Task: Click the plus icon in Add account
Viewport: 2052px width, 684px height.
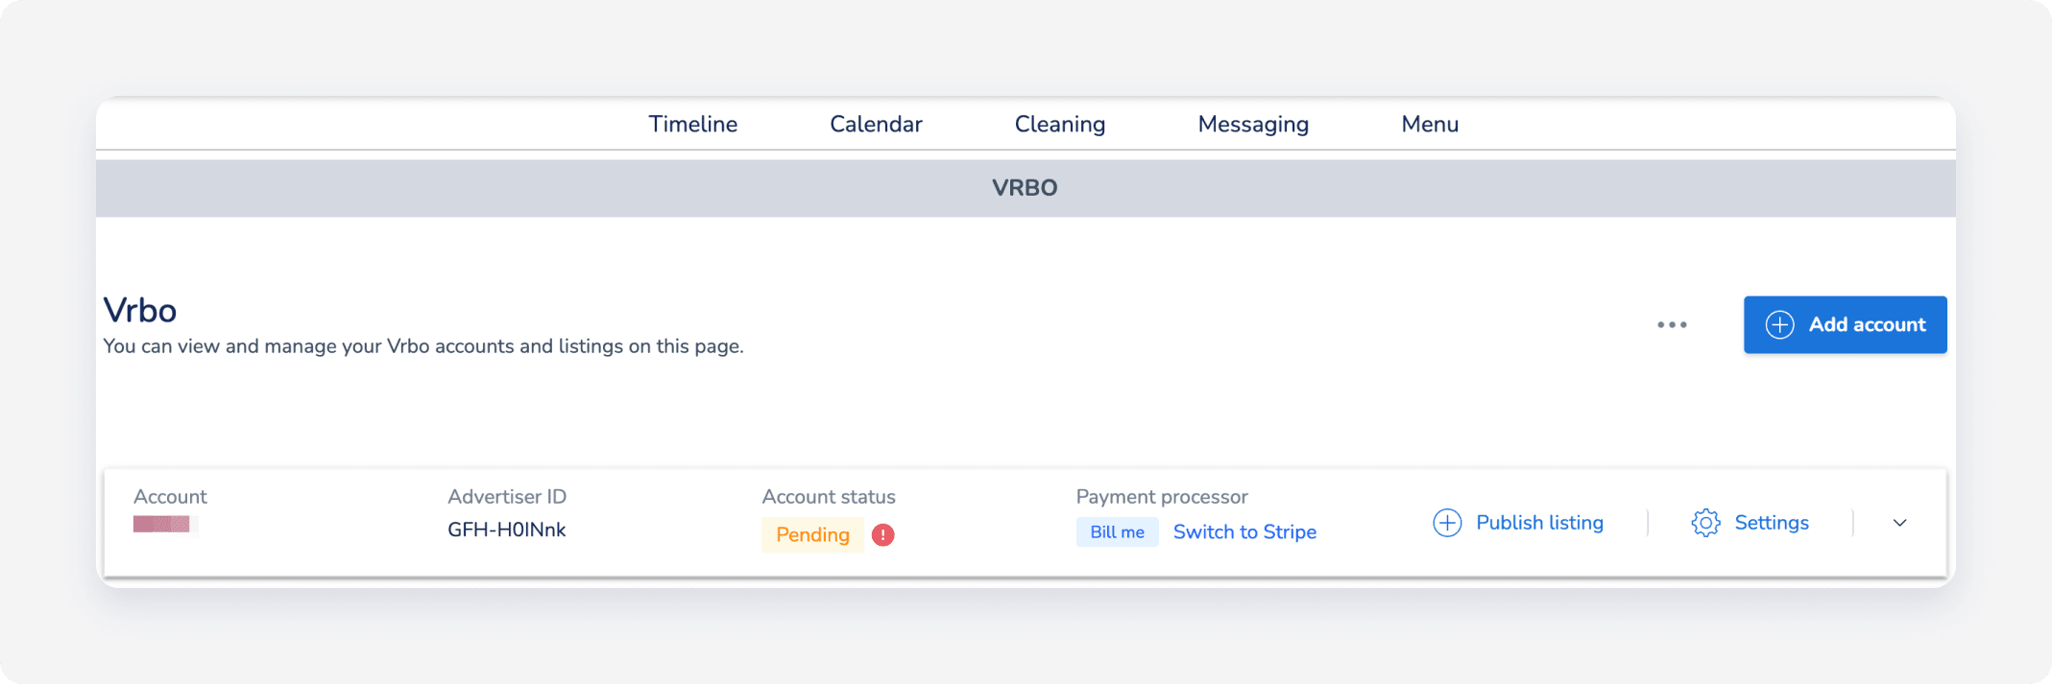Action: pyautogui.click(x=1779, y=324)
